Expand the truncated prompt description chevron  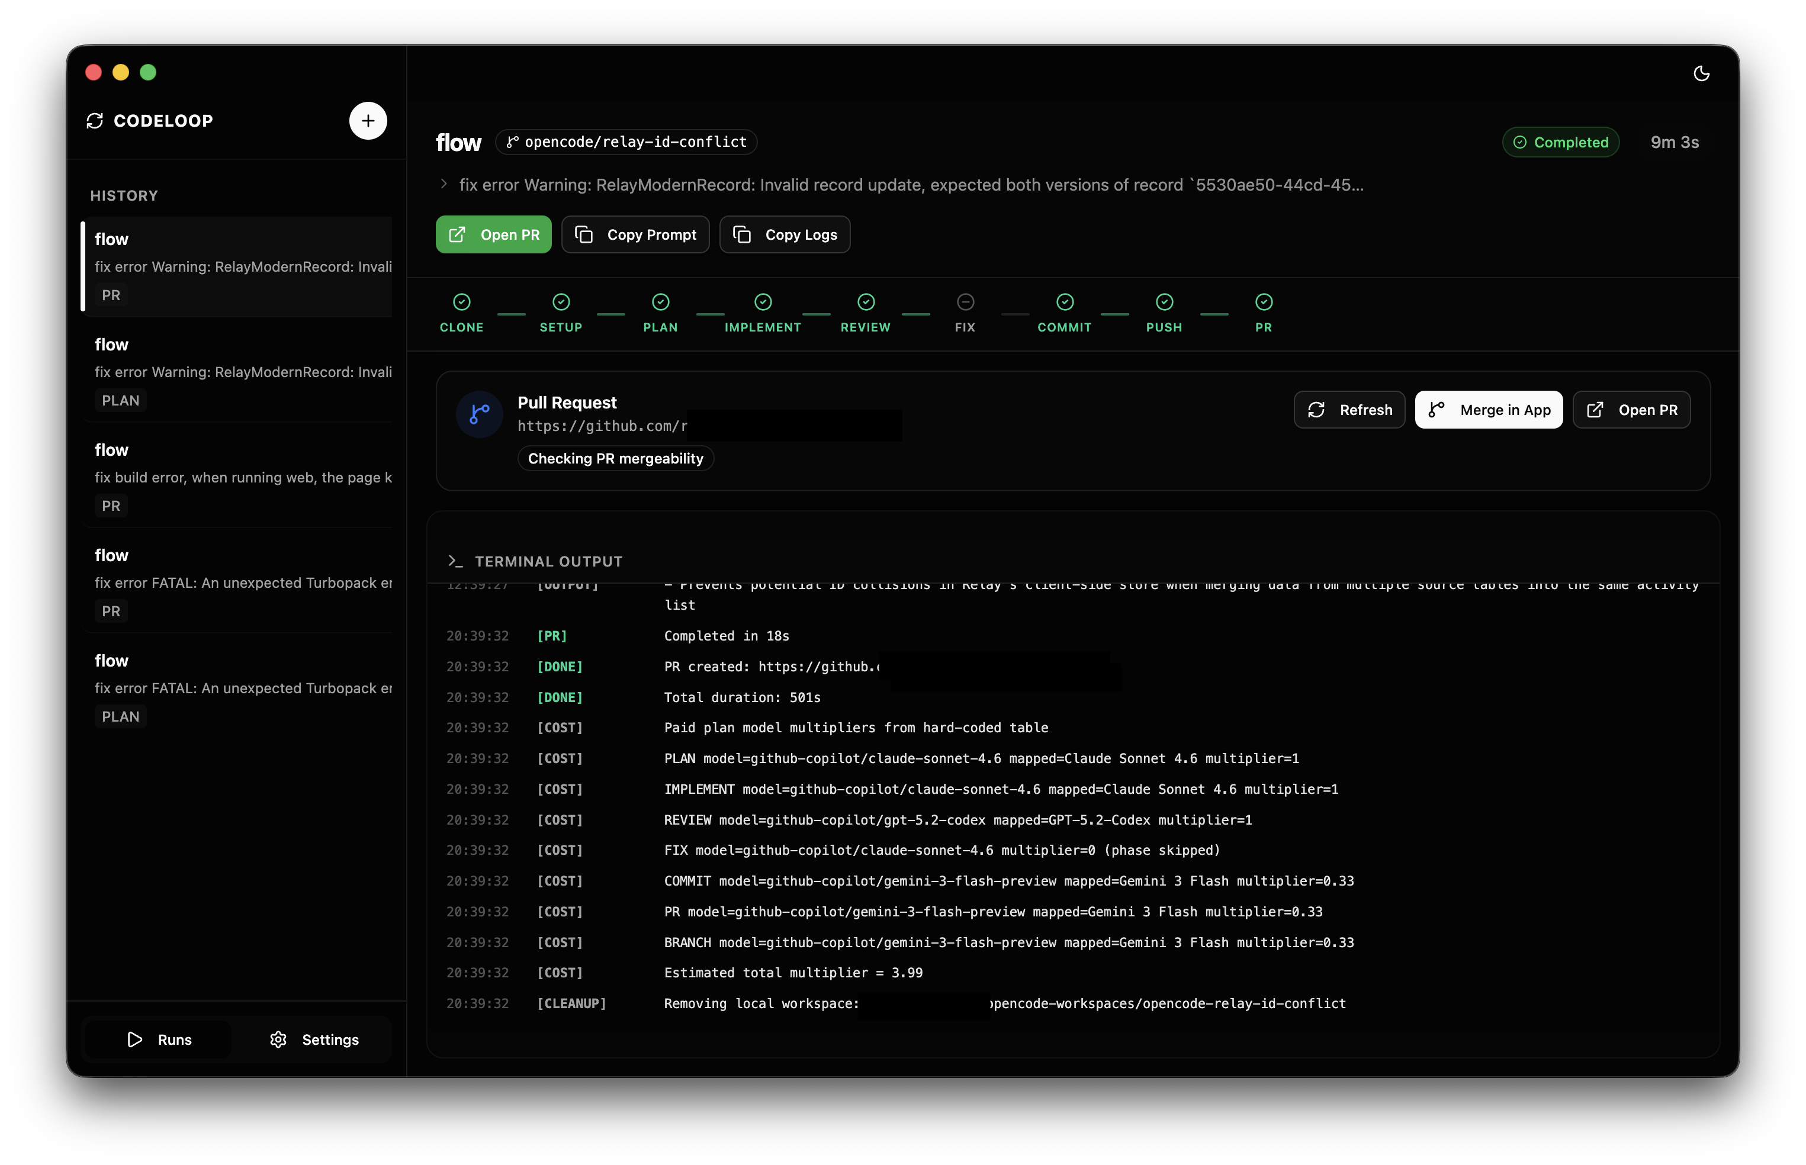pyautogui.click(x=444, y=185)
